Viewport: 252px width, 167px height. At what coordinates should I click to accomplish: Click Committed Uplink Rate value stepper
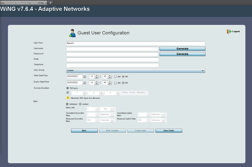tap(148, 114)
